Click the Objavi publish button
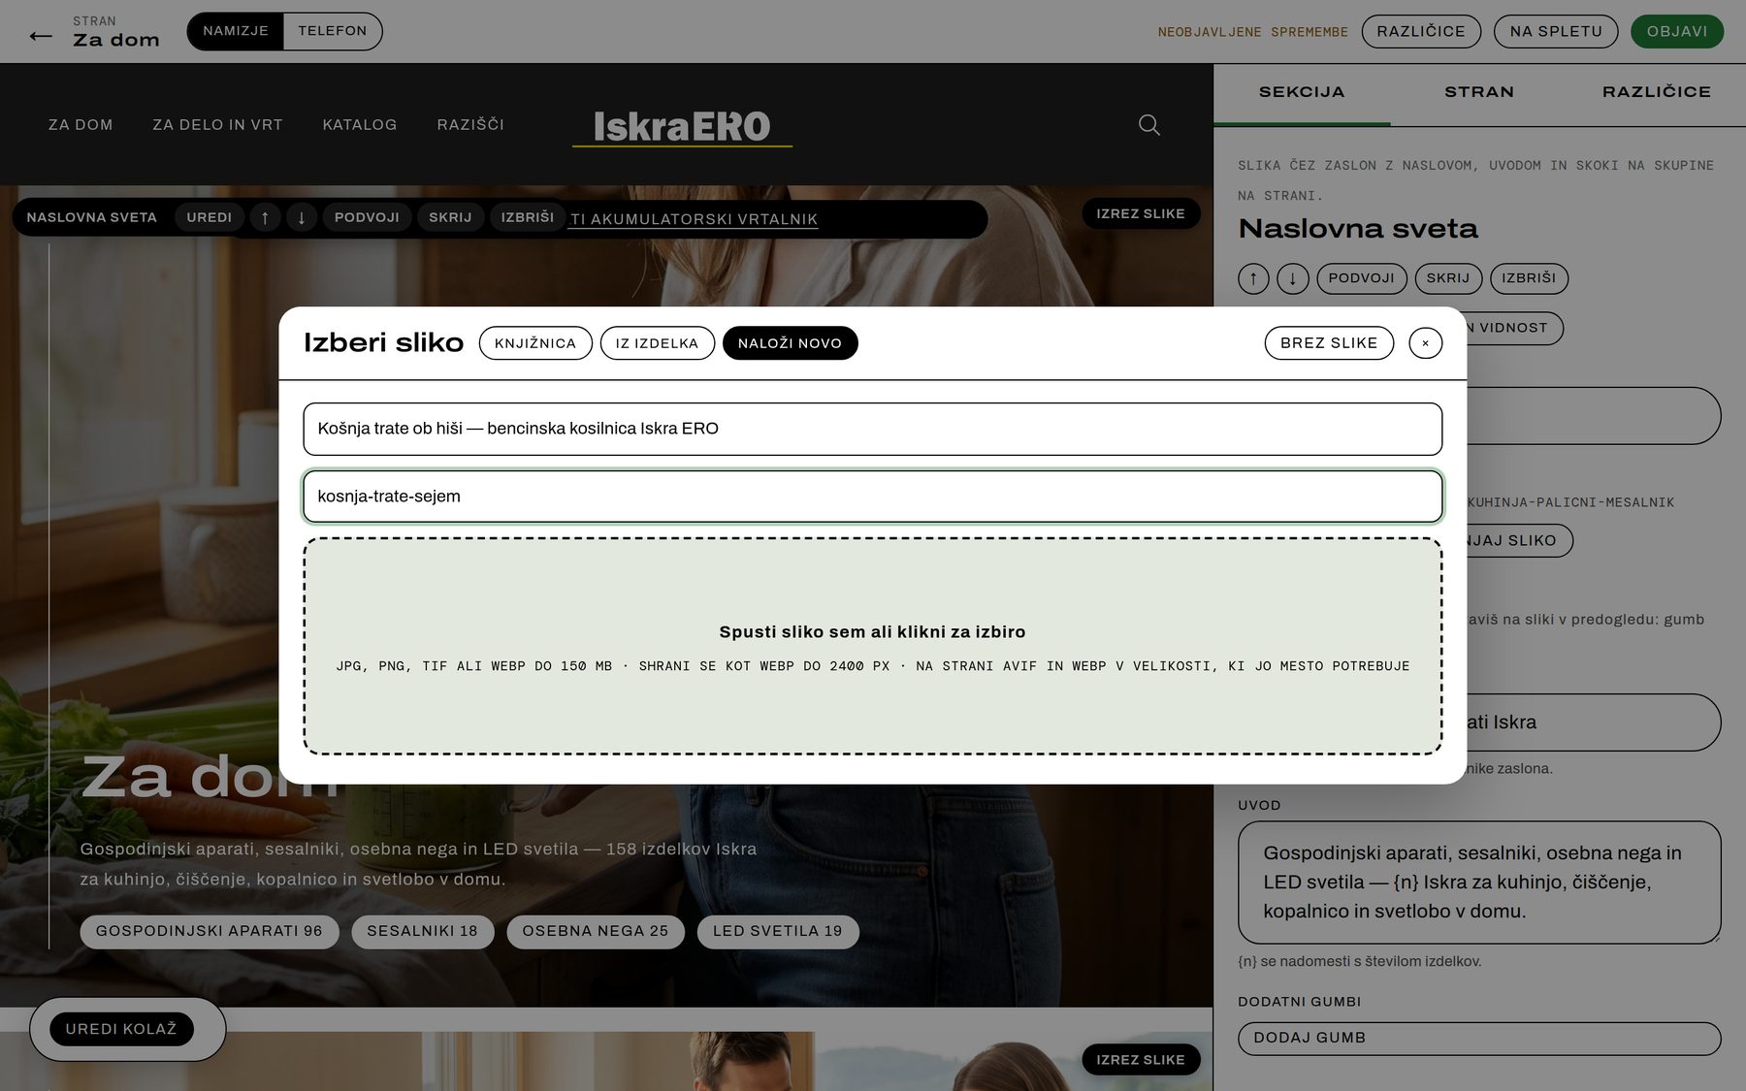1746x1091 pixels. click(1677, 31)
